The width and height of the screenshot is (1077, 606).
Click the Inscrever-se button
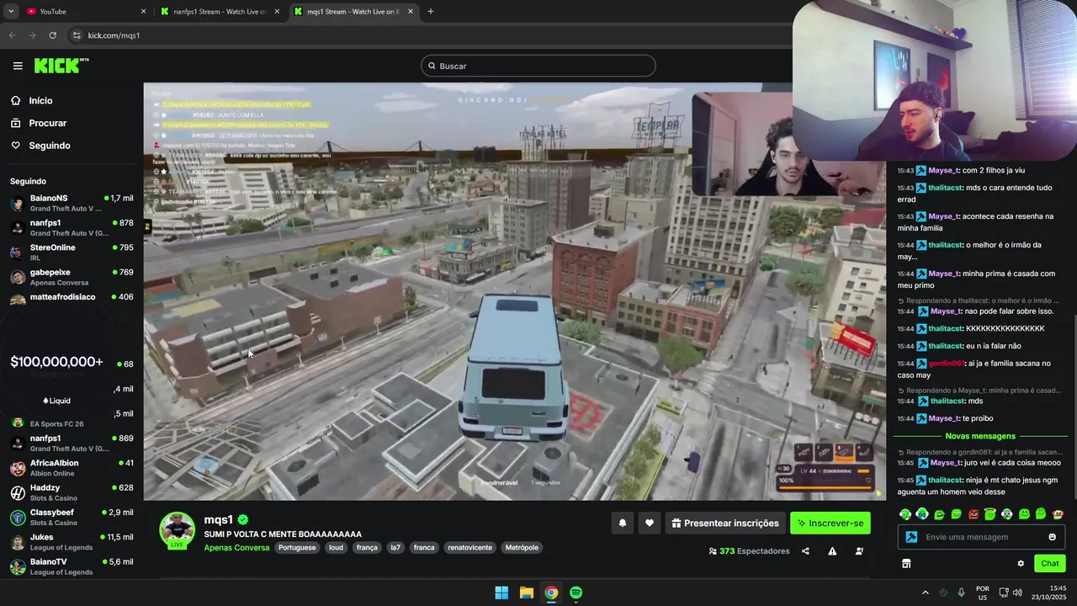(x=830, y=524)
